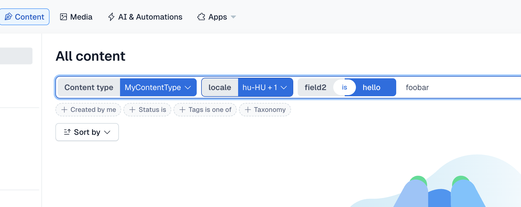Click plus icon on Created by me
The image size is (521, 207).
(x=64, y=110)
